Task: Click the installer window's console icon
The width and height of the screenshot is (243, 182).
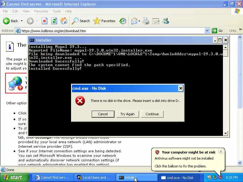Action: [32, 40]
